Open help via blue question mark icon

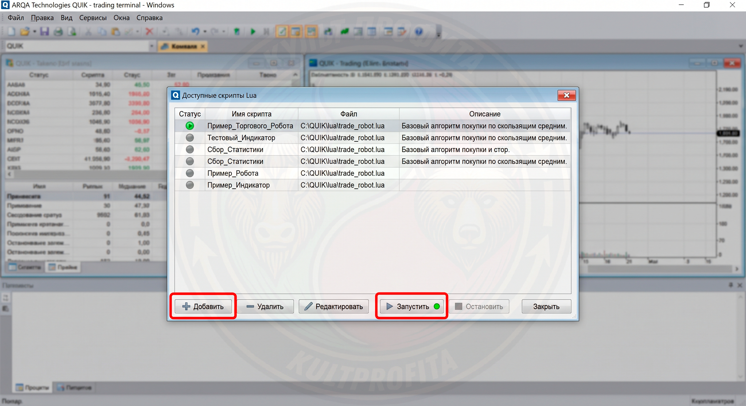(419, 31)
